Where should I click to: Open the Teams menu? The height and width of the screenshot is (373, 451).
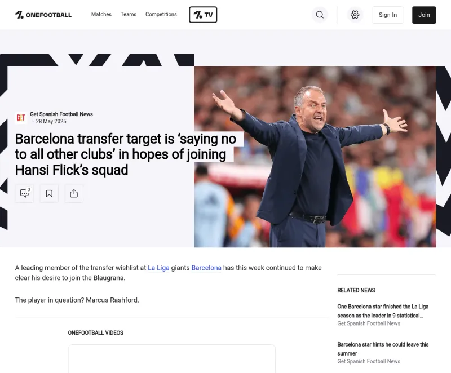click(129, 15)
